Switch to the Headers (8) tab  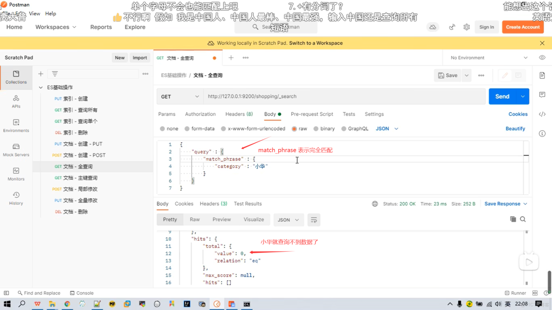click(x=239, y=114)
